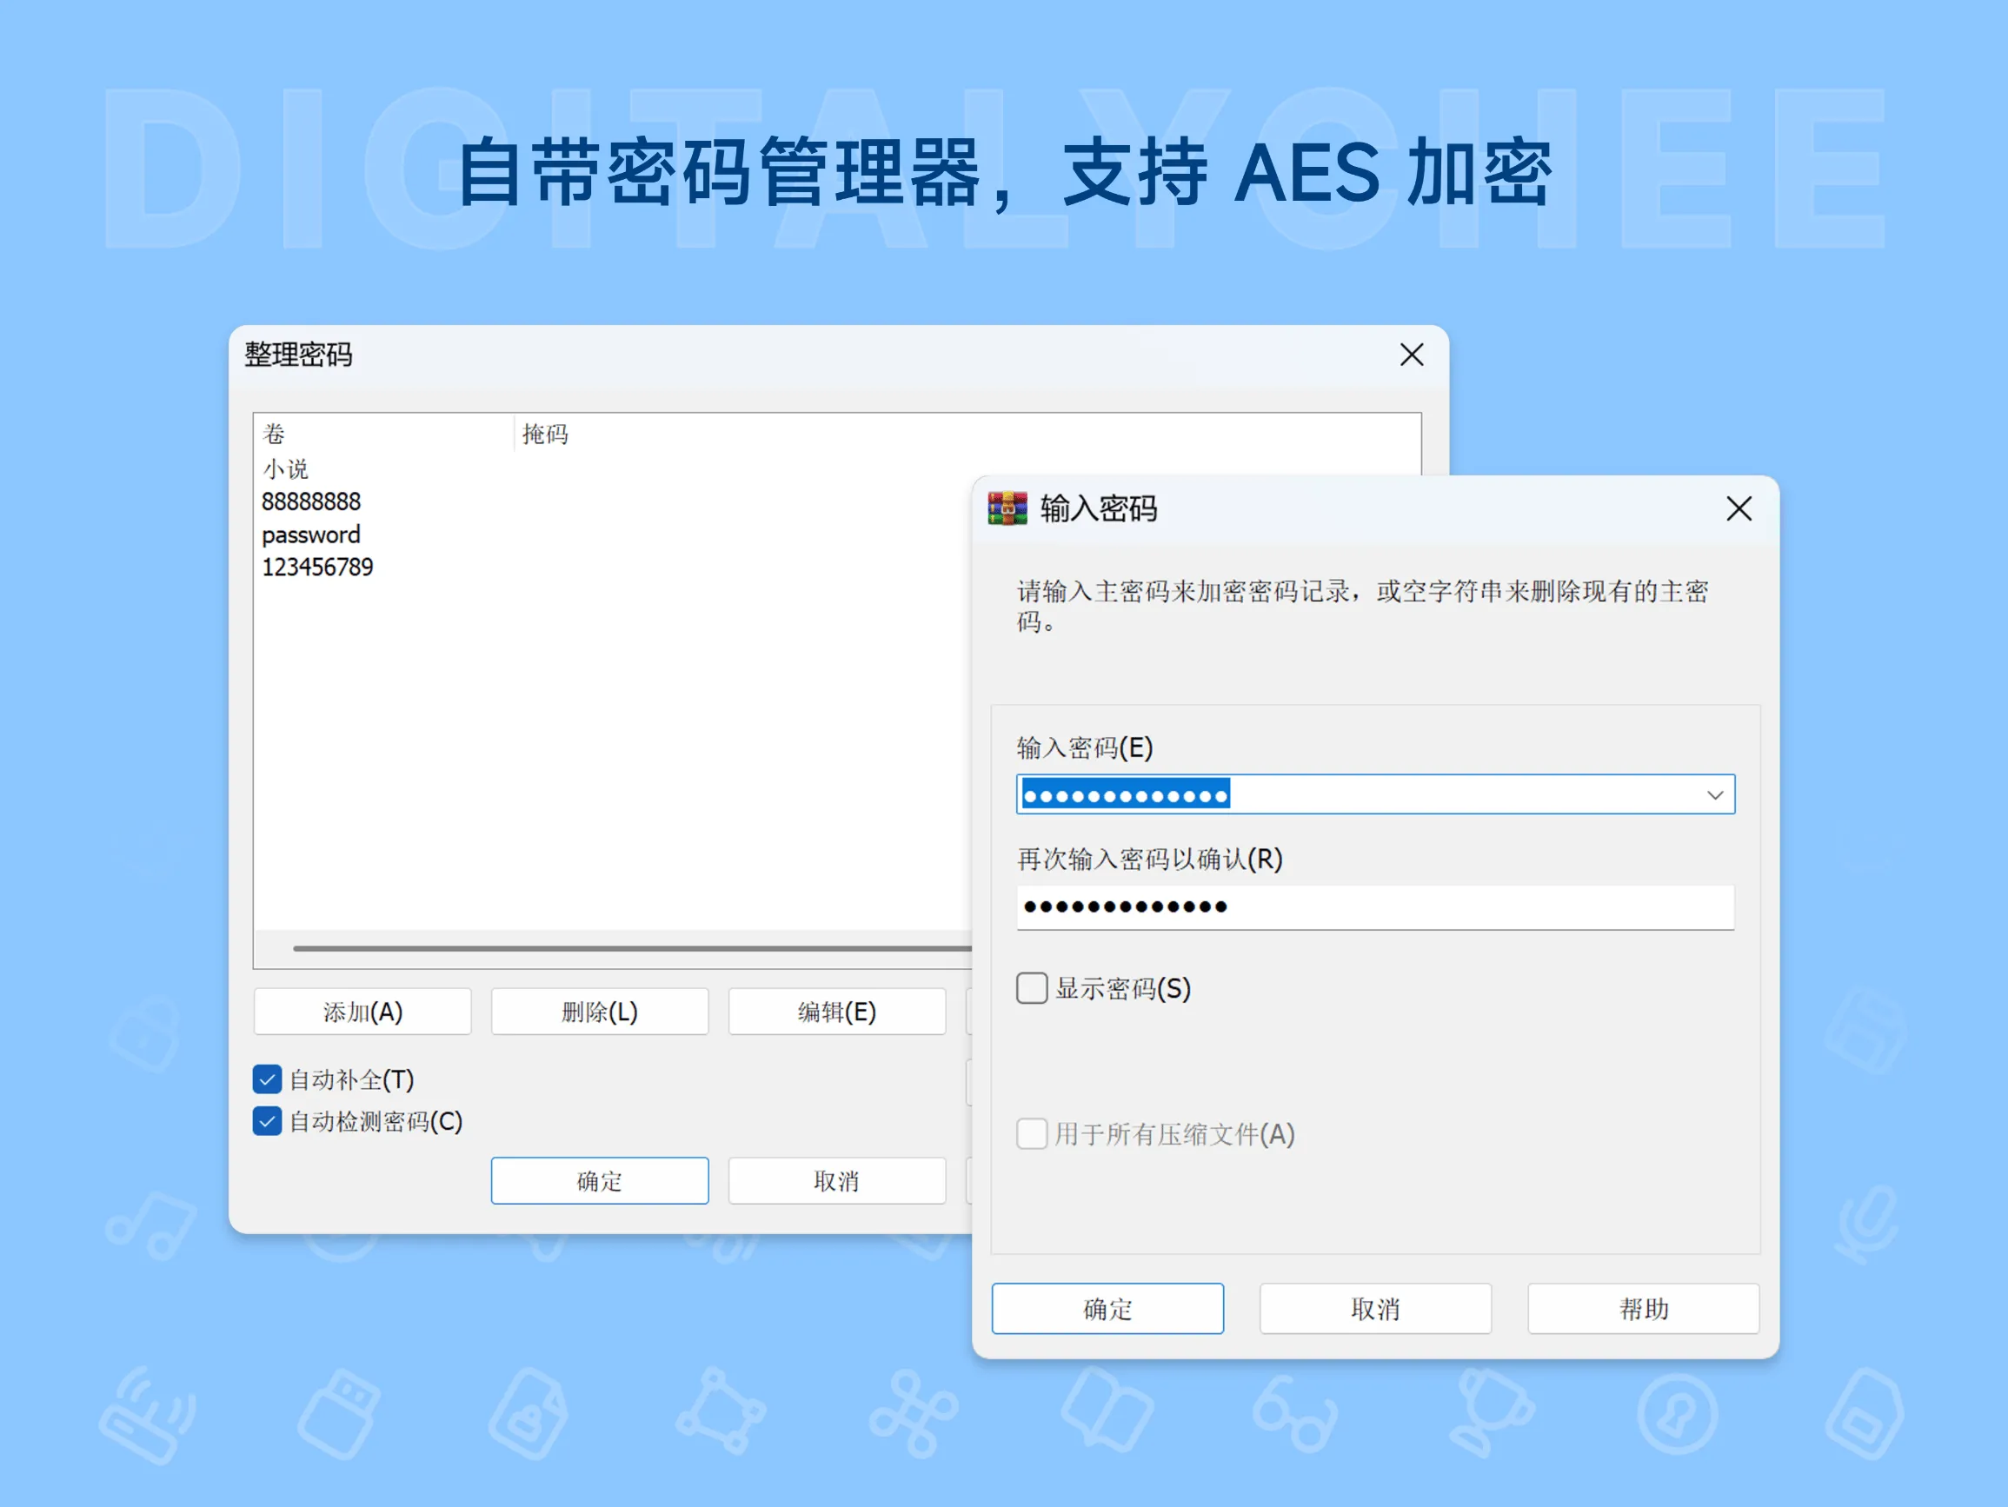Click 确定 in the 整理密码 dialog
Viewport: 2008px width, 1507px height.
click(599, 1180)
